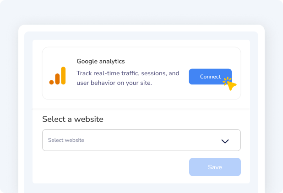Click the tallest yellow bar in Analytics logo

point(63,75)
